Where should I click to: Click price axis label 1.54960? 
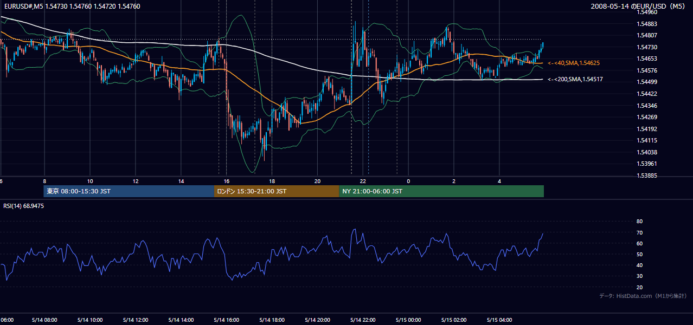pyautogui.click(x=647, y=12)
